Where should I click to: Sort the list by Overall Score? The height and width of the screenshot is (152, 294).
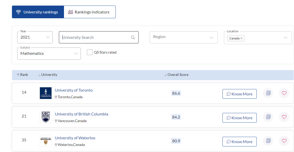(x=176, y=75)
